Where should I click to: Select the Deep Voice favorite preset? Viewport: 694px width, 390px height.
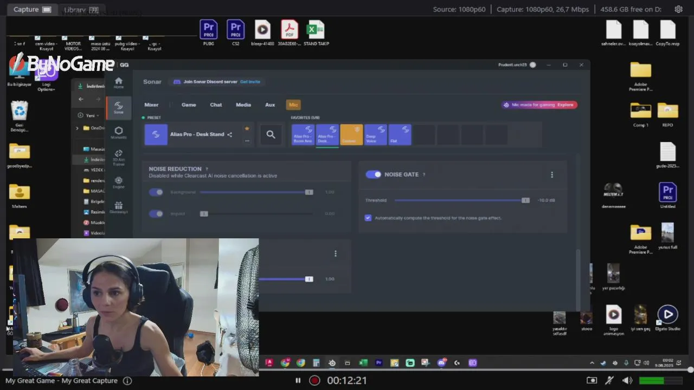tap(375, 134)
